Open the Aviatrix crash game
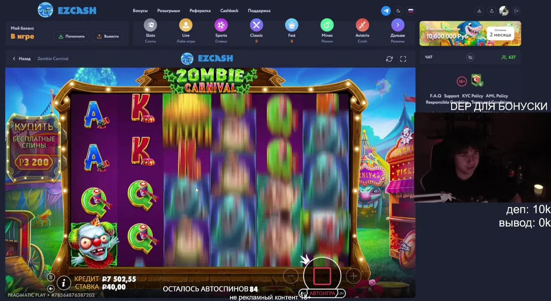Image resolution: width=551 pixels, height=301 pixels. pos(362,25)
